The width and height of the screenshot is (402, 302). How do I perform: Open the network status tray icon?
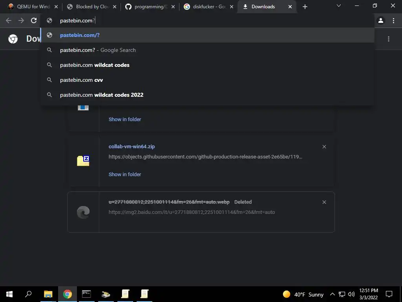coord(342,294)
